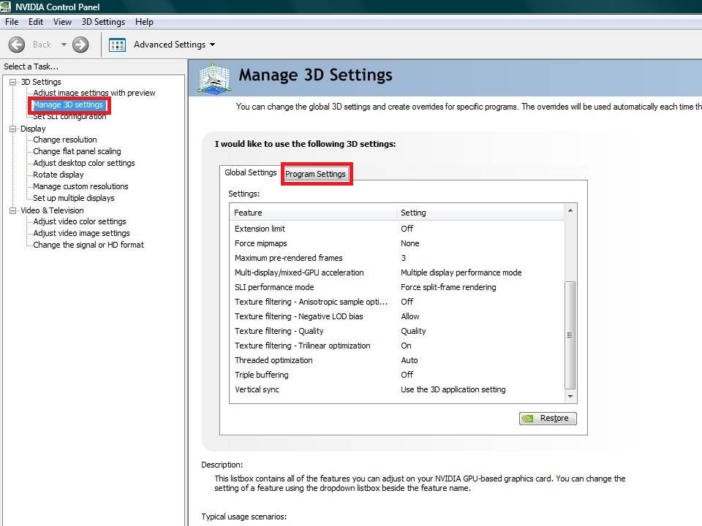This screenshot has height=526, width=702.
Task: Select Manage 3D settings task
Action: 68,104
